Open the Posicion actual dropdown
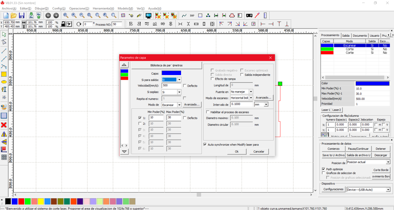The image size is (394, 210). coord(388,162)
